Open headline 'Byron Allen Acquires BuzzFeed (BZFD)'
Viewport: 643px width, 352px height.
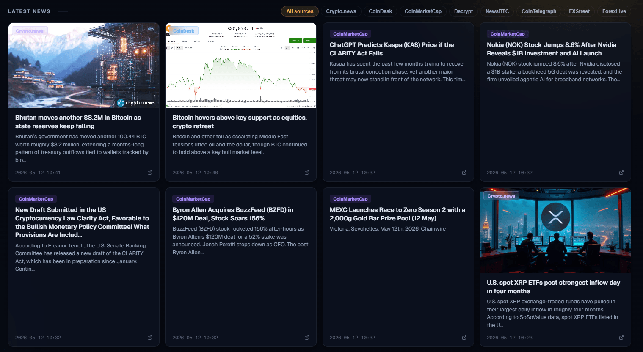pos(233,214)
